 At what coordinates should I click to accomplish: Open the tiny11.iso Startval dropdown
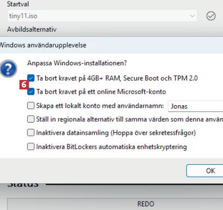click(x=102, y=16)
